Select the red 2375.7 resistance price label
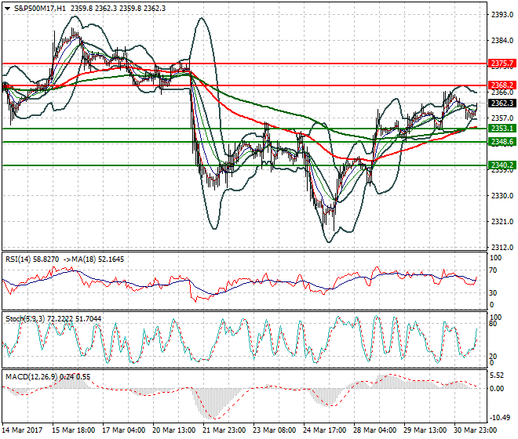The image size is (518, 439). click(502, 63)
